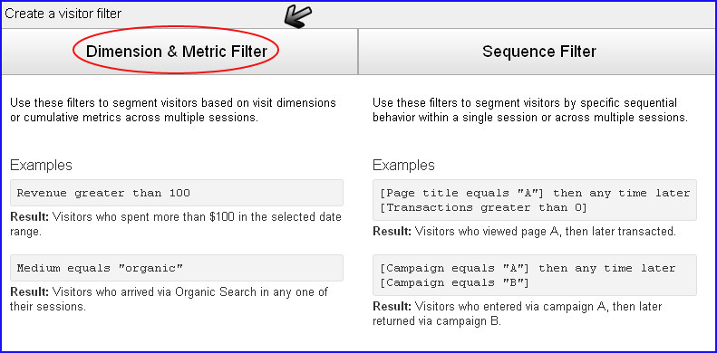
Task: Click the result about visitors who viewed page A
Action: (x=524, y=232)
